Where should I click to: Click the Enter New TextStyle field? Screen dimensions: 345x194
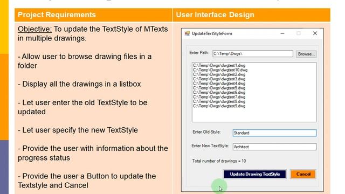pyautogui.click(x=274, y=147)
